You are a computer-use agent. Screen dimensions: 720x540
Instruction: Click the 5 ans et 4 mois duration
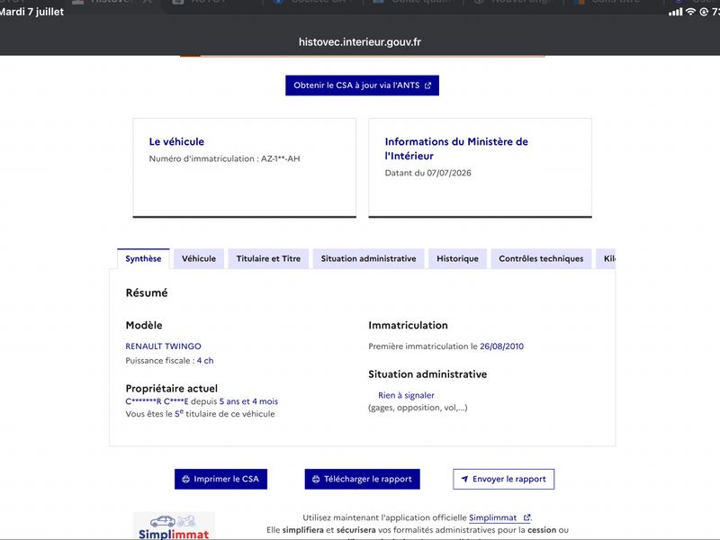pos(248,401)
